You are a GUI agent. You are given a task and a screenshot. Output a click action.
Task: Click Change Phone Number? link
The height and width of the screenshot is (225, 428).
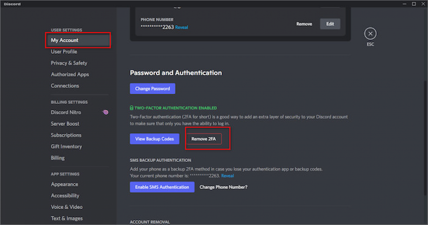(223, 187)
